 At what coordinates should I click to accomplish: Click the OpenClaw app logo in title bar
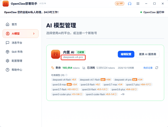pyautogui.click(x=6, y=4)
